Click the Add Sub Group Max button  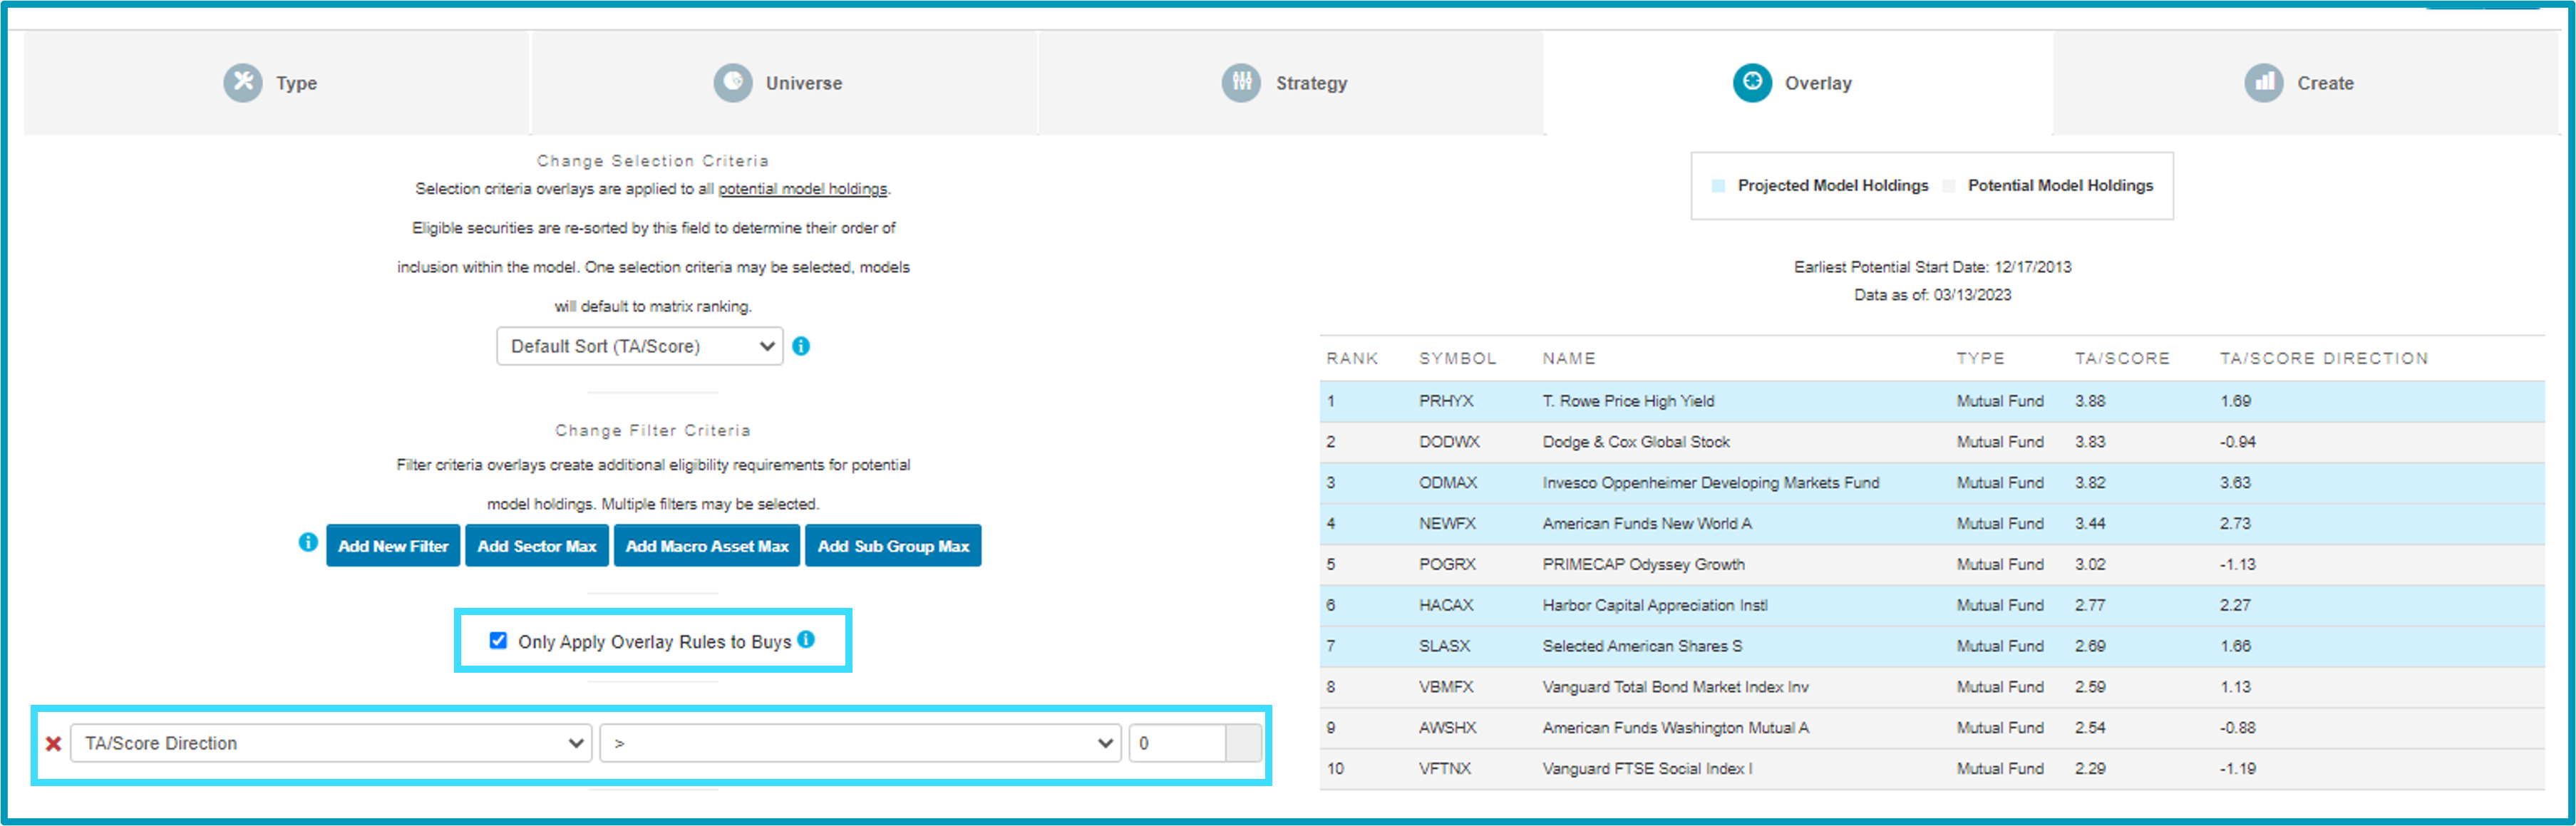click(x=893, y=546)
